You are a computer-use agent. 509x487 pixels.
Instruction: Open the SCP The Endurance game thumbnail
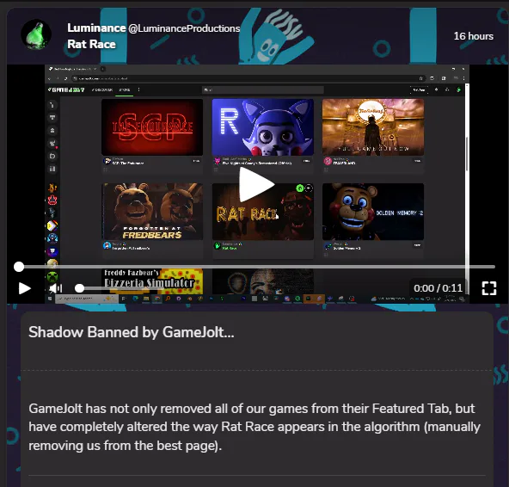click(152, 127)
